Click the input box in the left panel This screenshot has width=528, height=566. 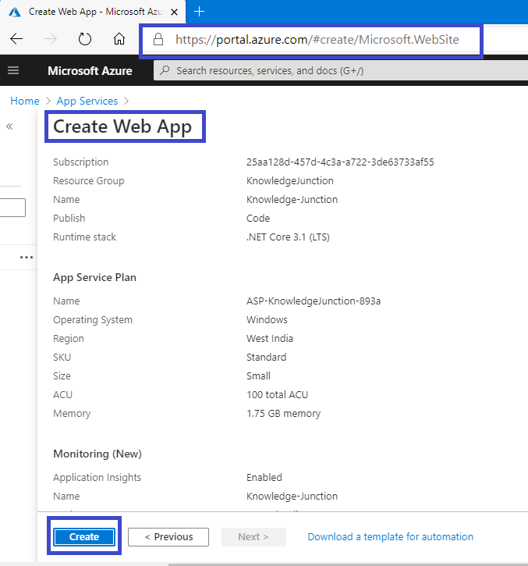[x=12, y=208]
